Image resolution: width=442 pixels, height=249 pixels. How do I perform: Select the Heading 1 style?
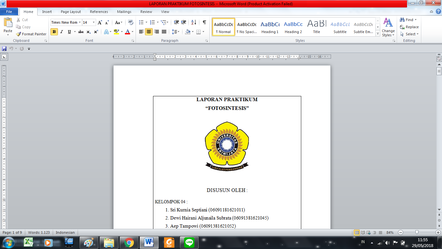(x=270, y=27)
